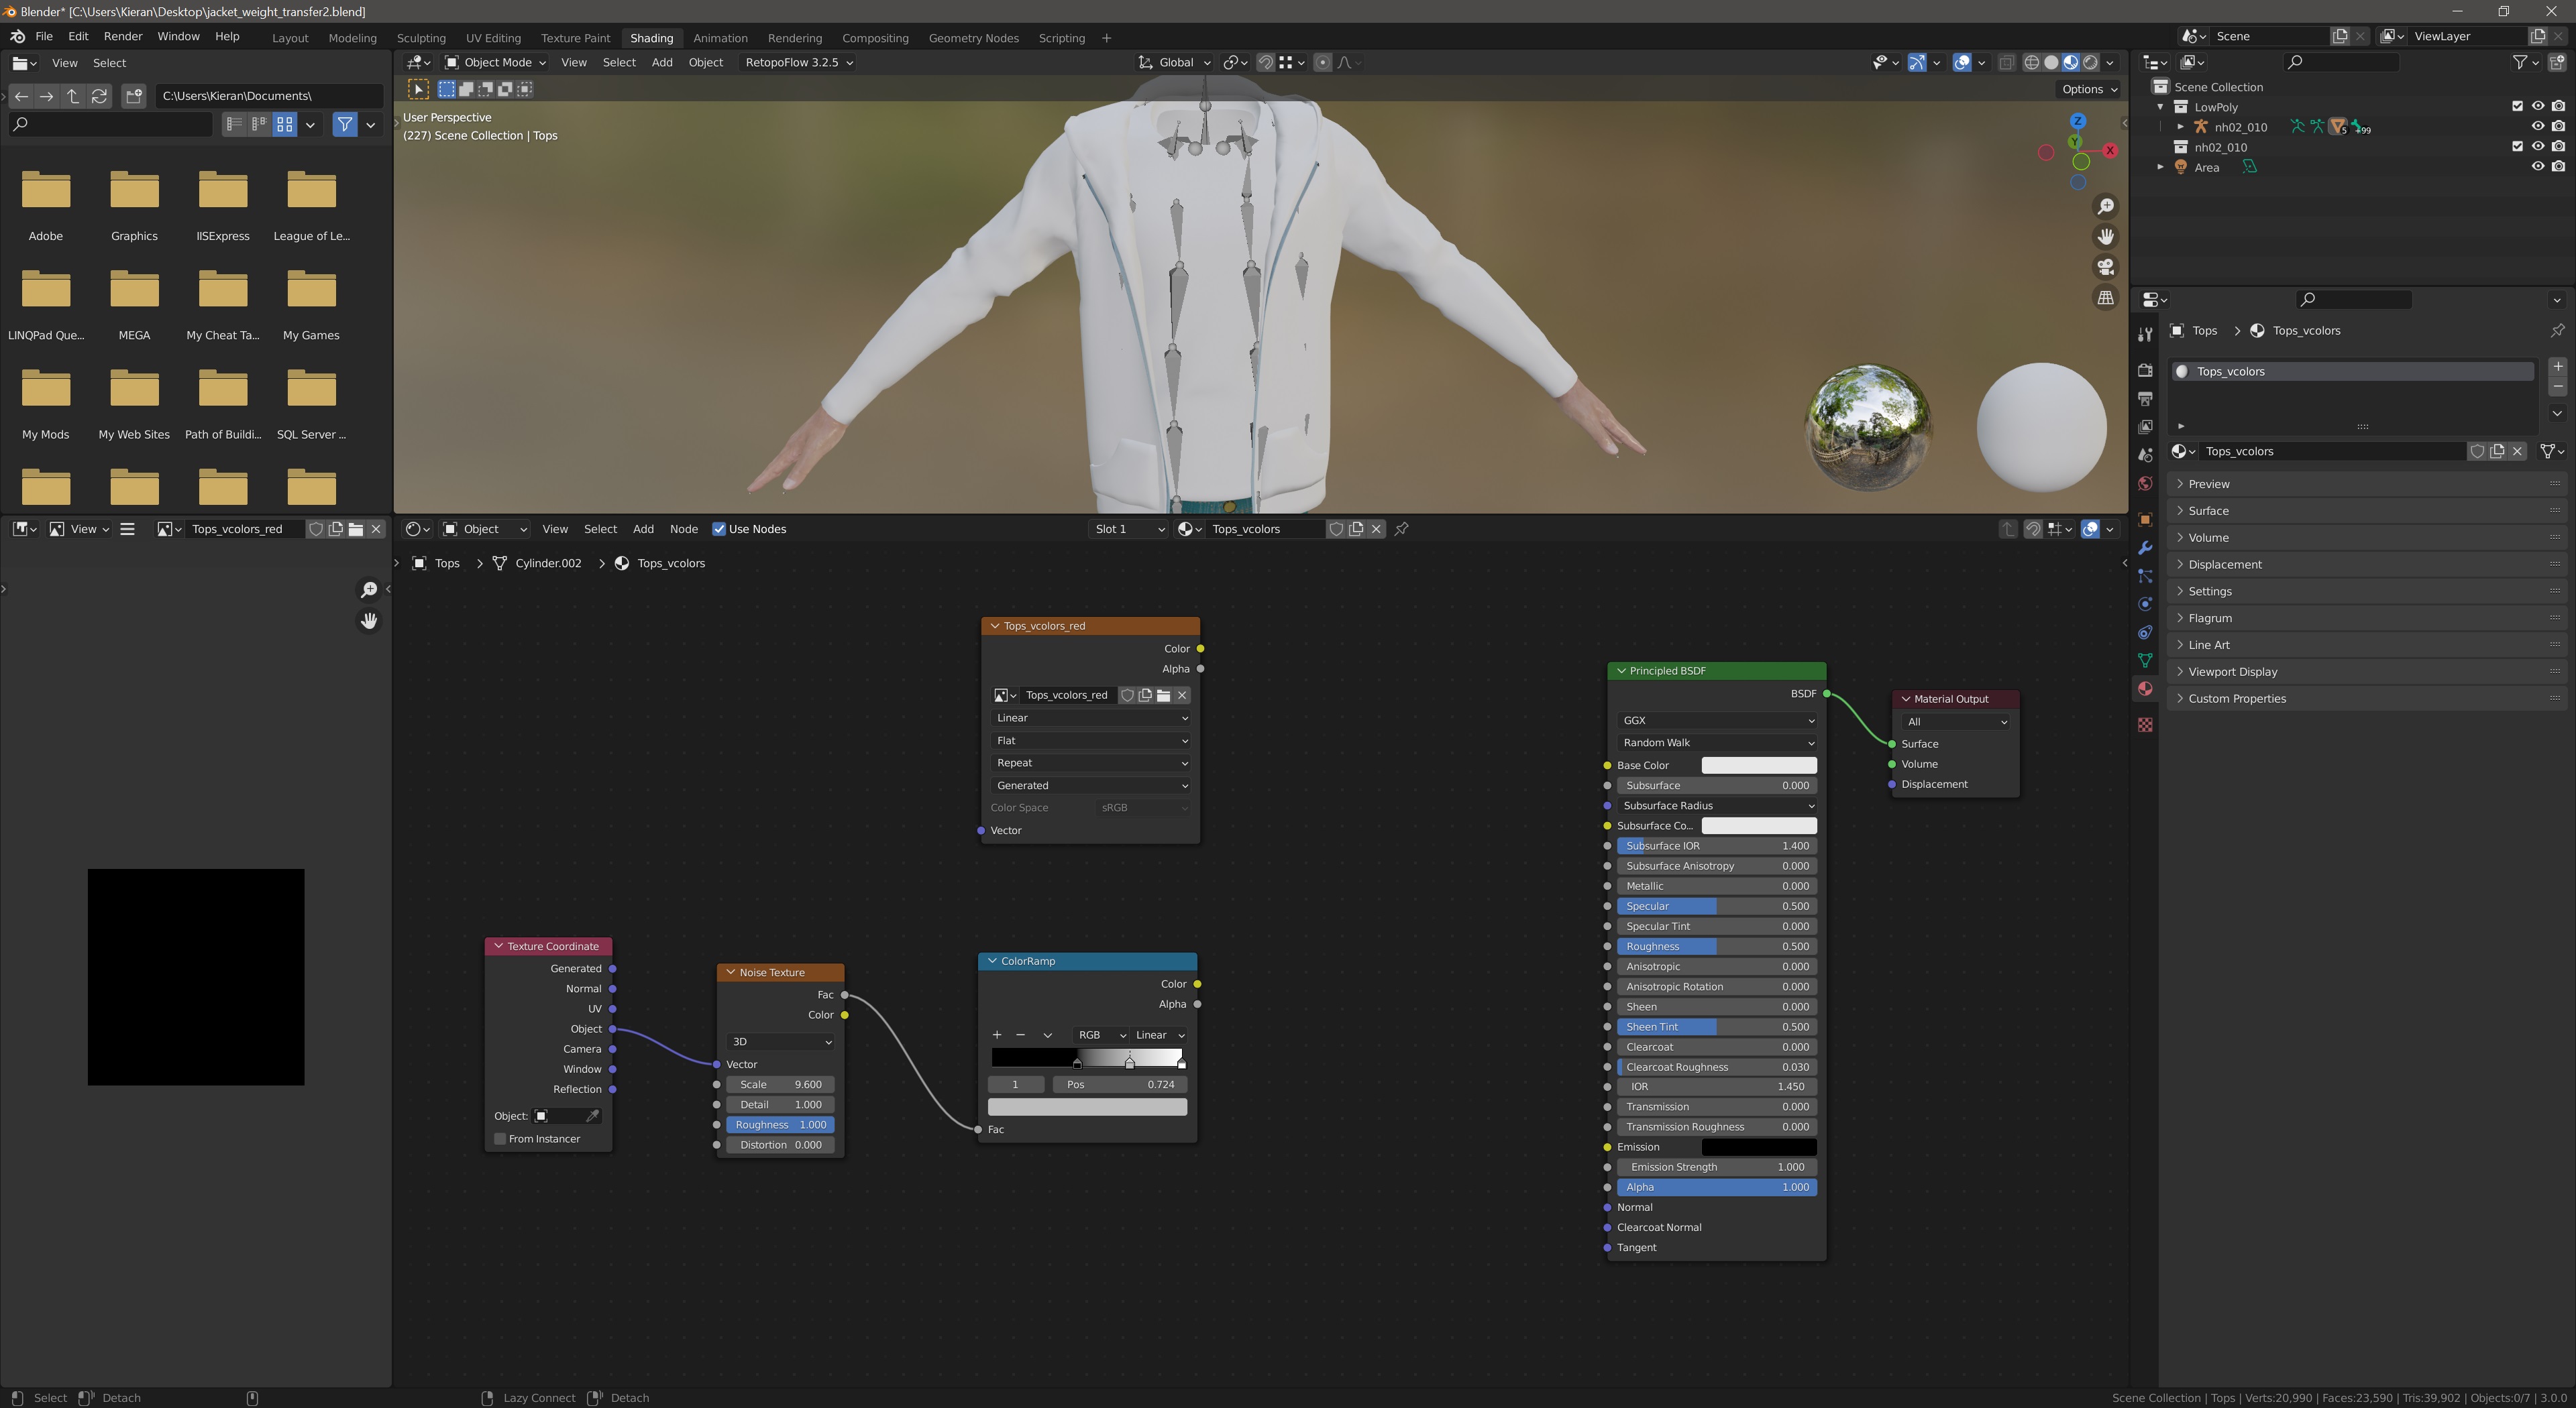The height and width of the screenshot is (1408, 2576).
Task: Click Noise Texture Scale value field
Action: coord(781,1084)
